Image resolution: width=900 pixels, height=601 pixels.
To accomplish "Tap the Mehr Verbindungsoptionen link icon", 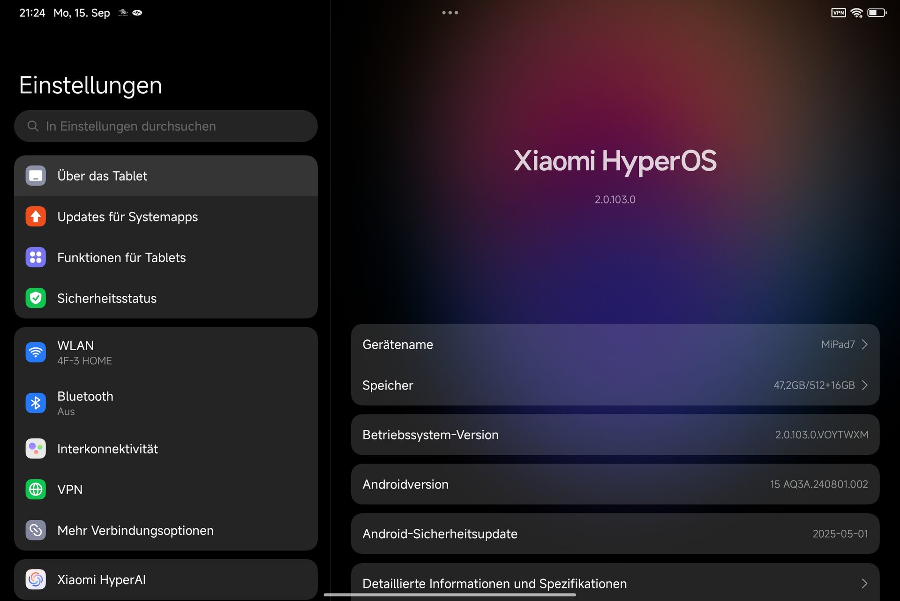I will pos(36,530).
